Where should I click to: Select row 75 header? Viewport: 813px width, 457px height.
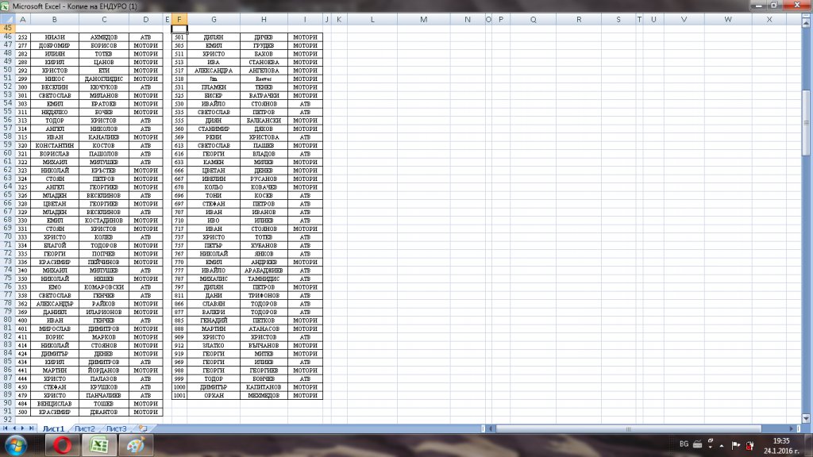click(7, 278)
